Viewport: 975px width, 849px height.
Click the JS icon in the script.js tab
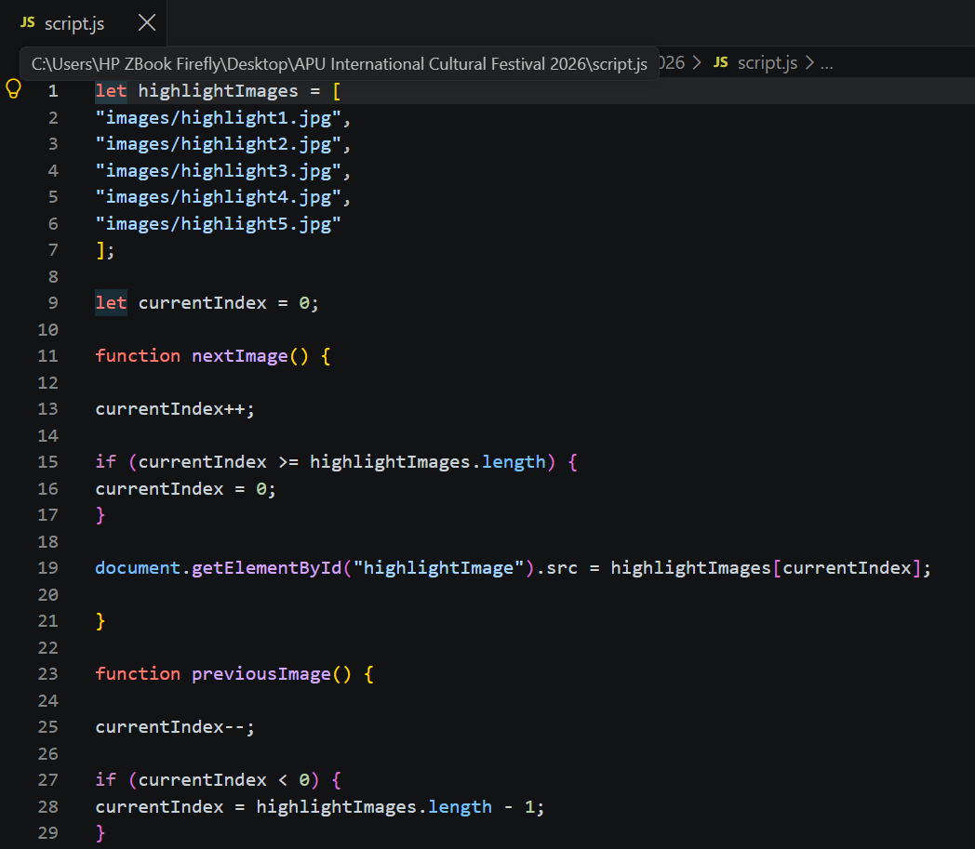28,23
